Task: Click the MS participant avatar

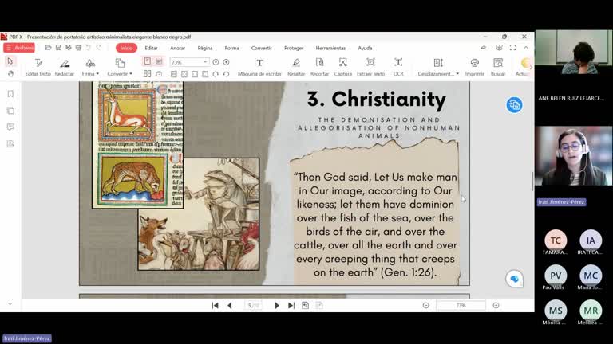Action: coord(556,311)
